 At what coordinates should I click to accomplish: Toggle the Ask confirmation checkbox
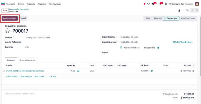[x=121, y=47]
